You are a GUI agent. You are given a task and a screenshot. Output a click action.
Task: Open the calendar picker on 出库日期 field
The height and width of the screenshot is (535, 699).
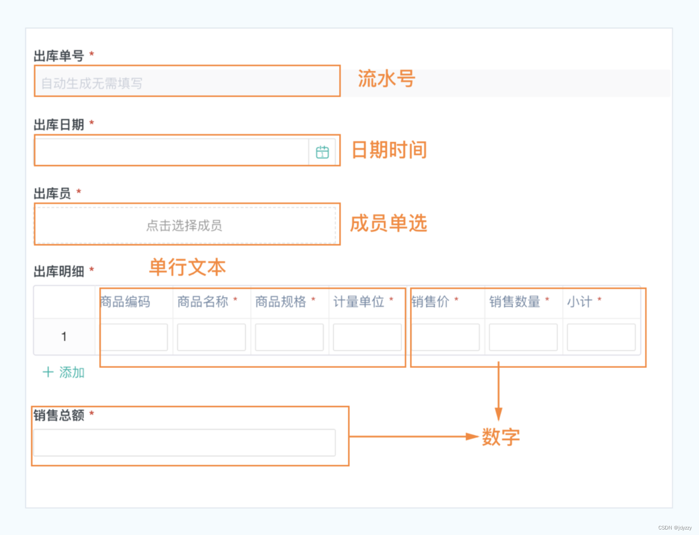click(323, 151)
